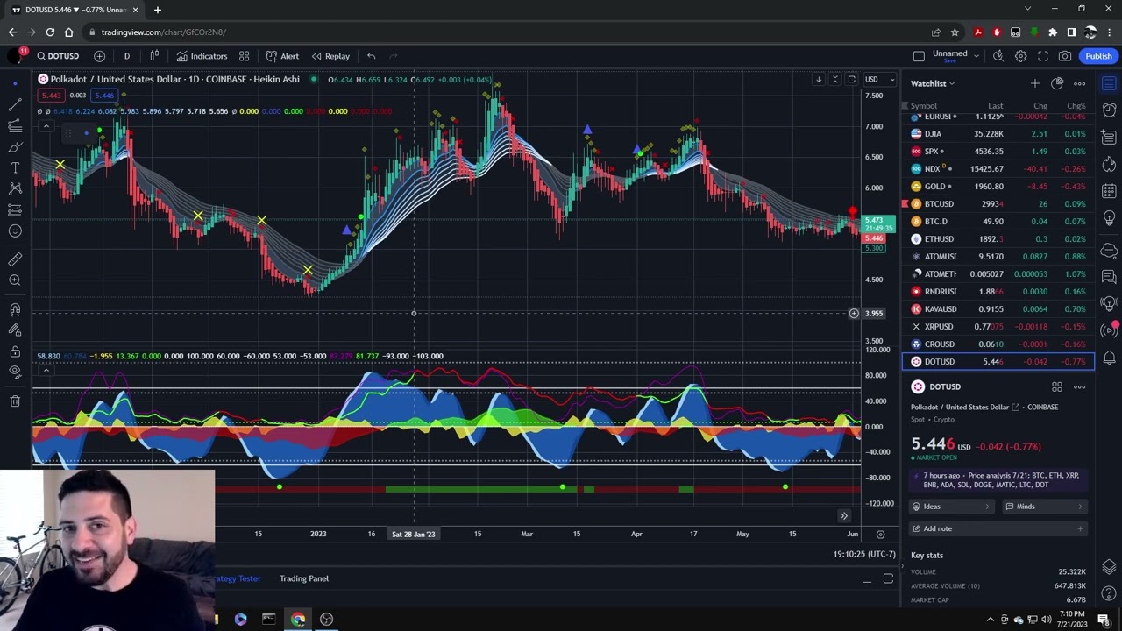1122x631 pixels.
Task: Add note for DOTUSD
Action: pos(998,528)
